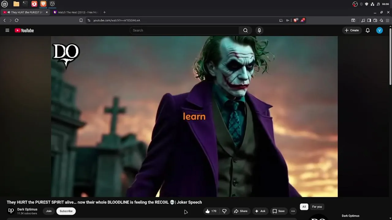This screenshot has width=392, height=220.
Task: Like the video (170 likes)
Action: click(211, 211)
